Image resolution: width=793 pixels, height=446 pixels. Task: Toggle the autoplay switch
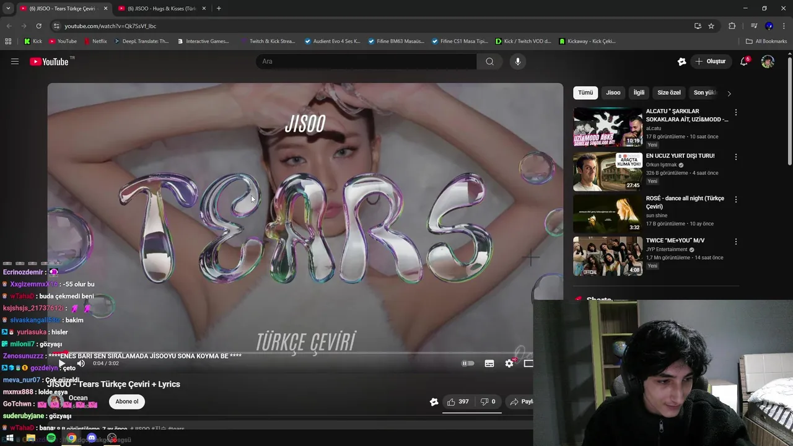pyautogui.click(x=468, y=364)
